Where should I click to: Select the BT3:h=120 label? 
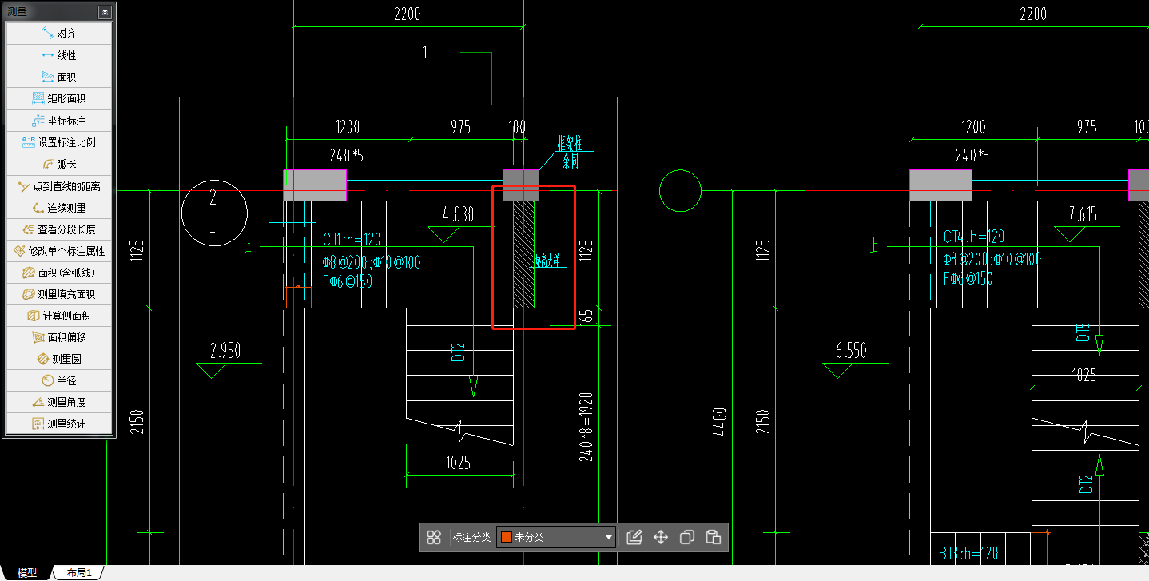(968, 554)
